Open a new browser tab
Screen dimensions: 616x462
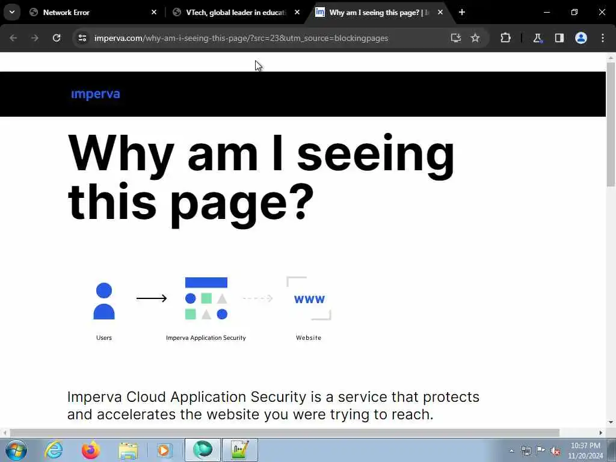pos(462,13)
